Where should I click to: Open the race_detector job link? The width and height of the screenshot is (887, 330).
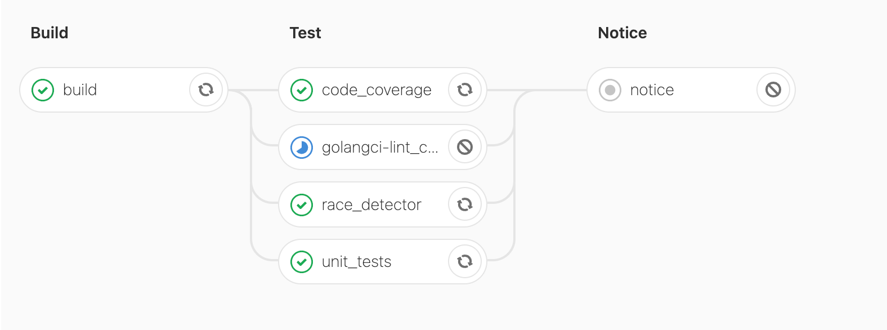[x=371, y=204]
